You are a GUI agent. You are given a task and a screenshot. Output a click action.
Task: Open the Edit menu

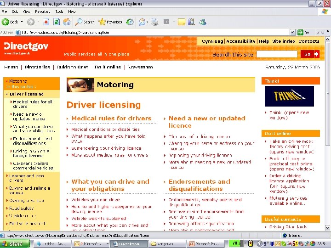[x=15, y=11]
